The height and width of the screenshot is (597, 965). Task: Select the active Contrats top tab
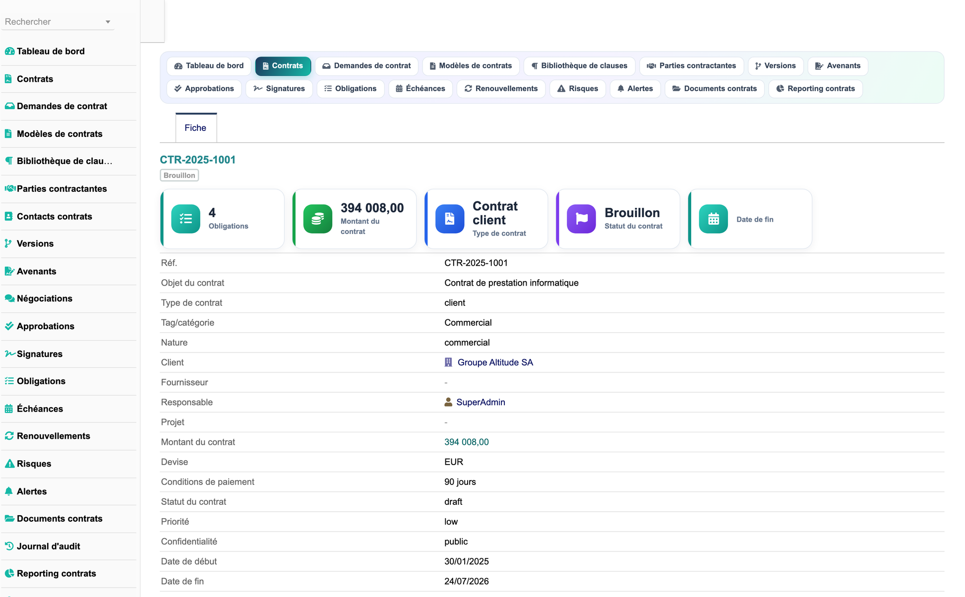[x=283, y=66]
